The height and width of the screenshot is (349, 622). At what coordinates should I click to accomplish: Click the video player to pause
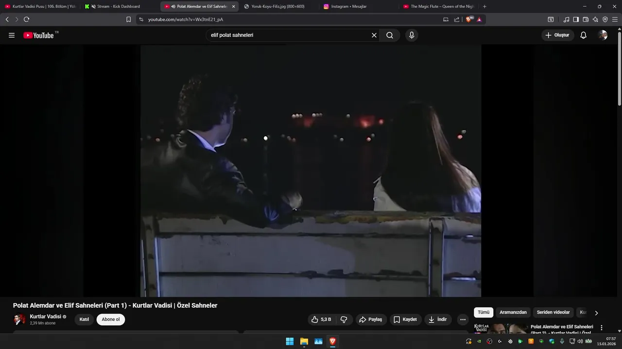pos(311,171)
